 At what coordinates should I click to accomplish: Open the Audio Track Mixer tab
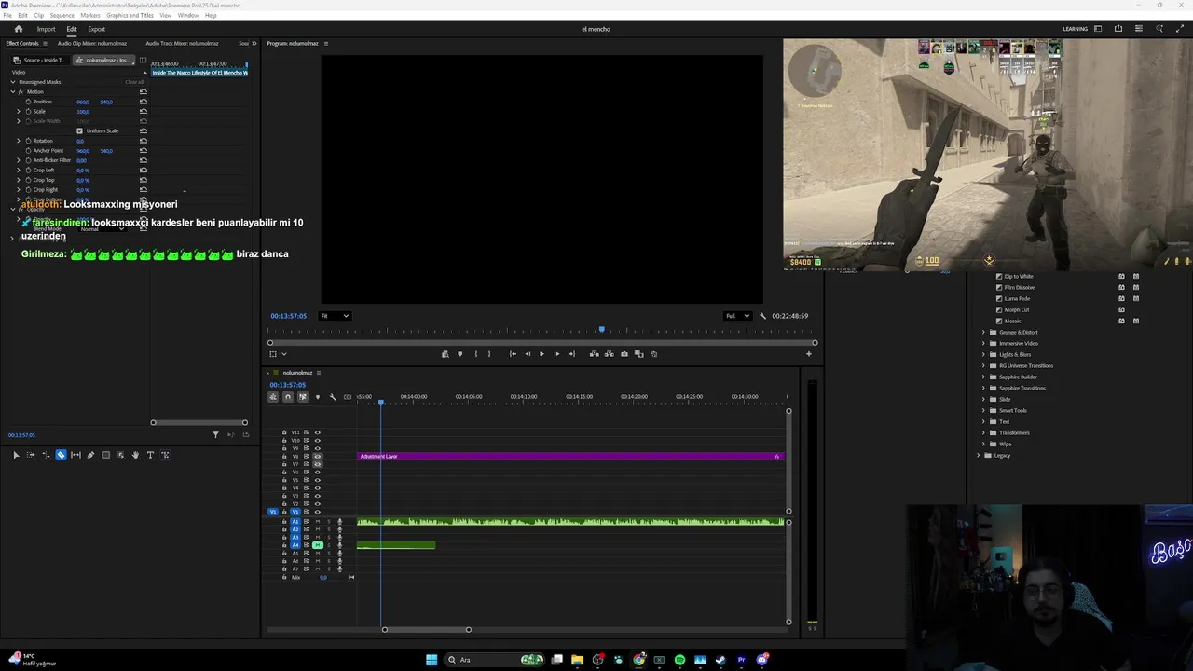tap(182, 43)
